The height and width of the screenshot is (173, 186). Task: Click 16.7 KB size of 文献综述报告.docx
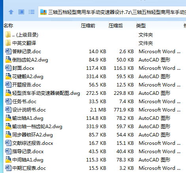tap(98, 143)
